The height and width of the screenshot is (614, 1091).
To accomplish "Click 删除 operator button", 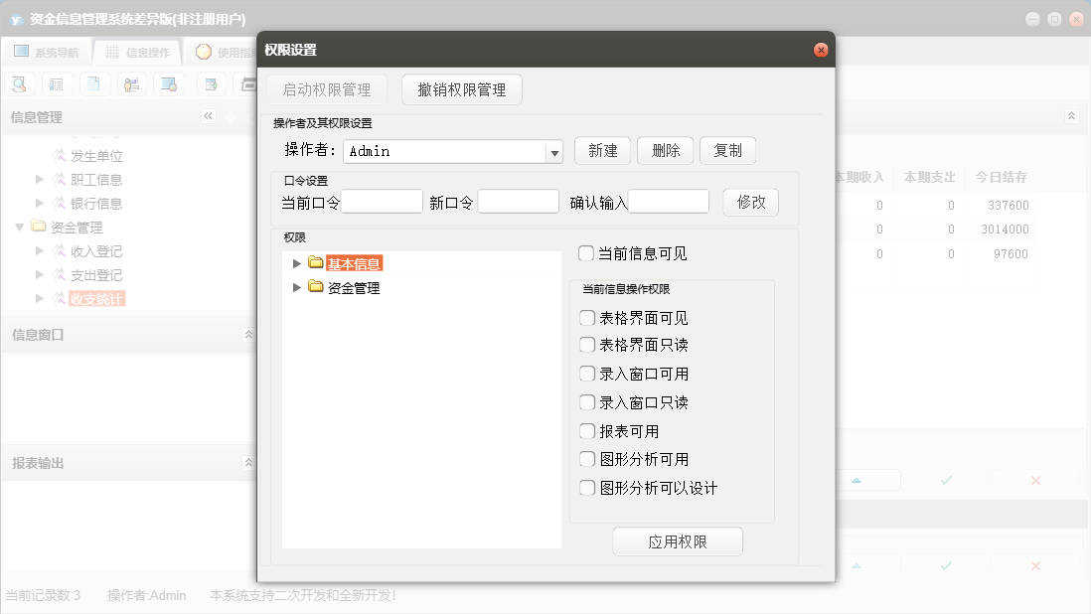I will (665, 150).
